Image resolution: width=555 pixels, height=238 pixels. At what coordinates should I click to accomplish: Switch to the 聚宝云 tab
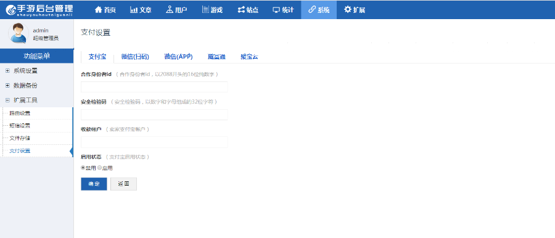(x=249, y=57)
